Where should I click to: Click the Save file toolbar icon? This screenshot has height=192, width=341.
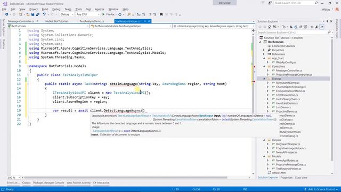33,14
